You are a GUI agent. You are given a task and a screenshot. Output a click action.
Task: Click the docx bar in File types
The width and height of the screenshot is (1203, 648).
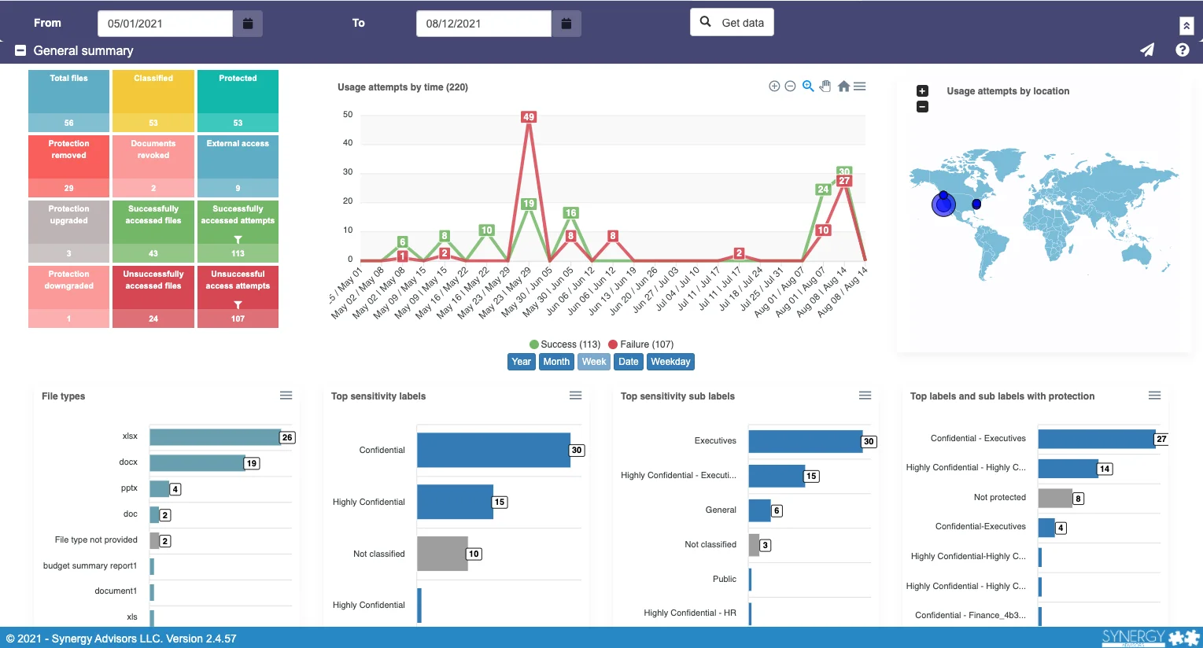(x=197, y=463)
